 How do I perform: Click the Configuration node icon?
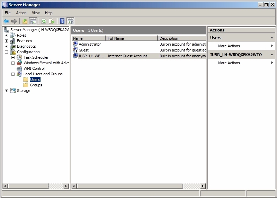pyautogui.click(x=13, y=52)
